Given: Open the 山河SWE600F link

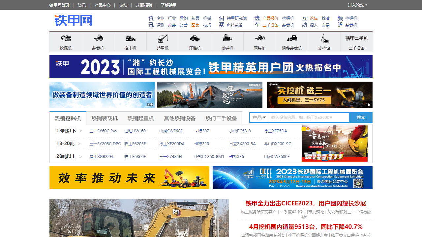Looking at the screenshot, I should tap(277, 157).
